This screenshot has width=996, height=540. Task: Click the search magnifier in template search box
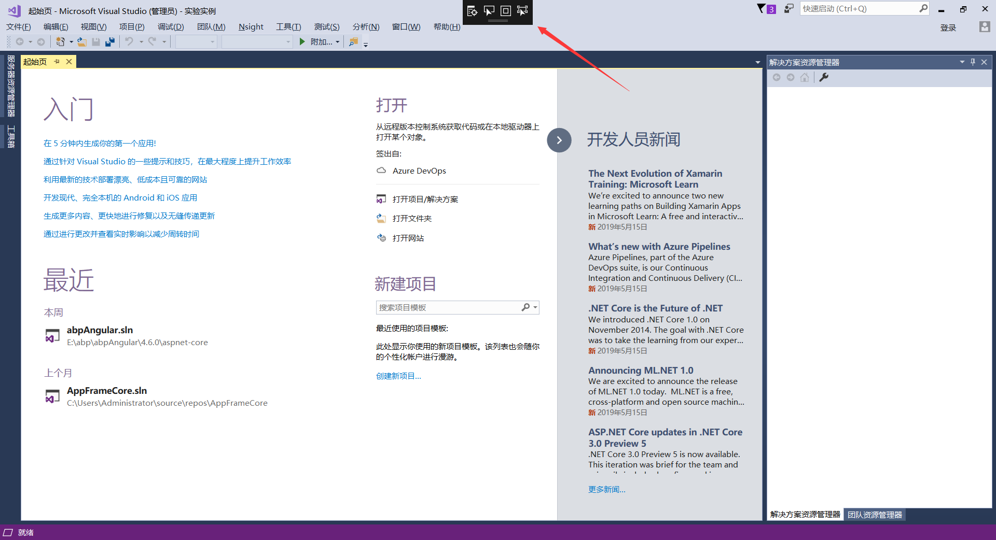[525, 307]
